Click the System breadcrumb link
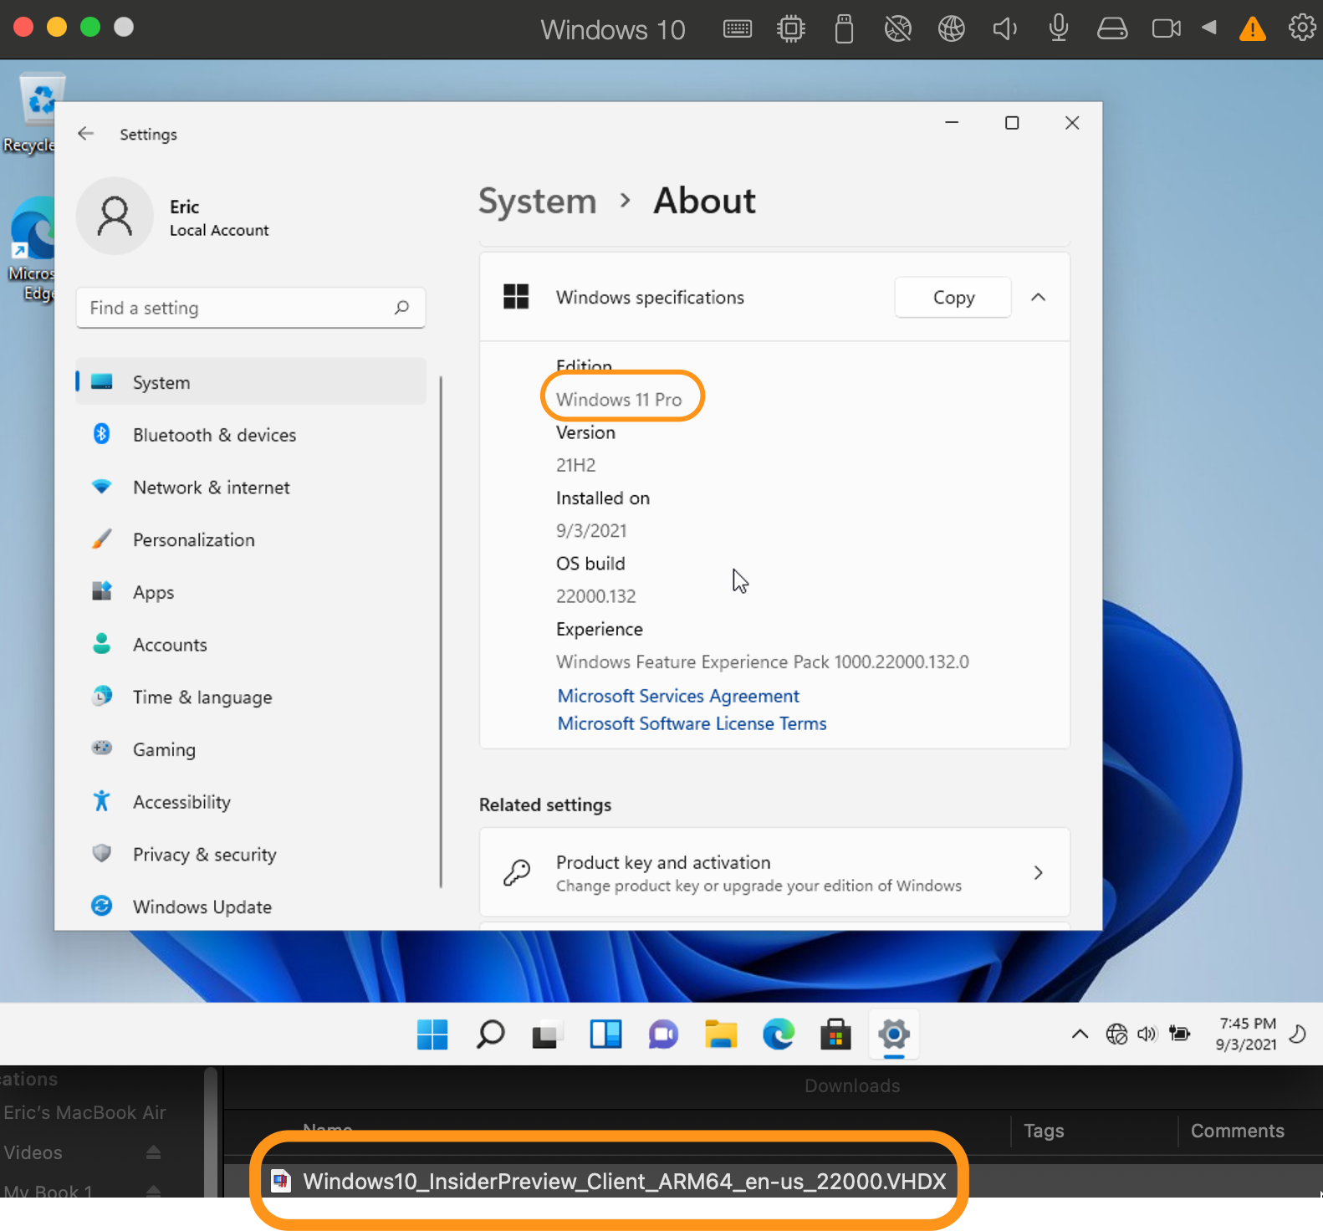 click(x=537, y=202)
